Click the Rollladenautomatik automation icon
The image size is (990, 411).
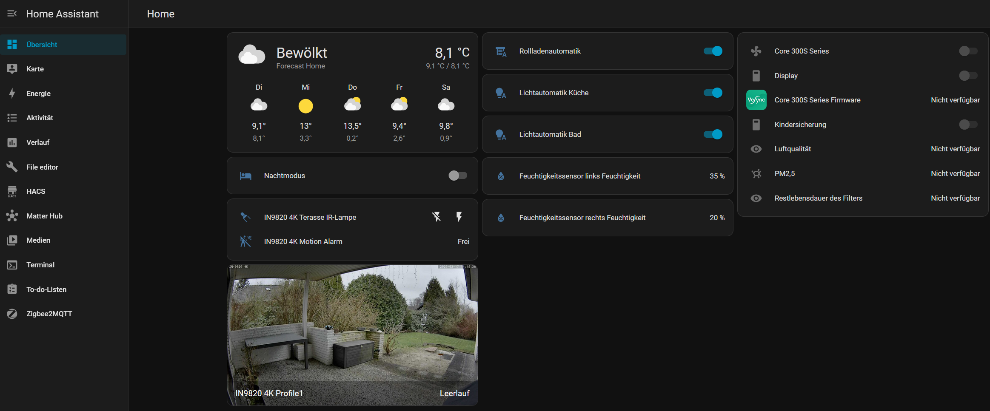coord(501,51)
